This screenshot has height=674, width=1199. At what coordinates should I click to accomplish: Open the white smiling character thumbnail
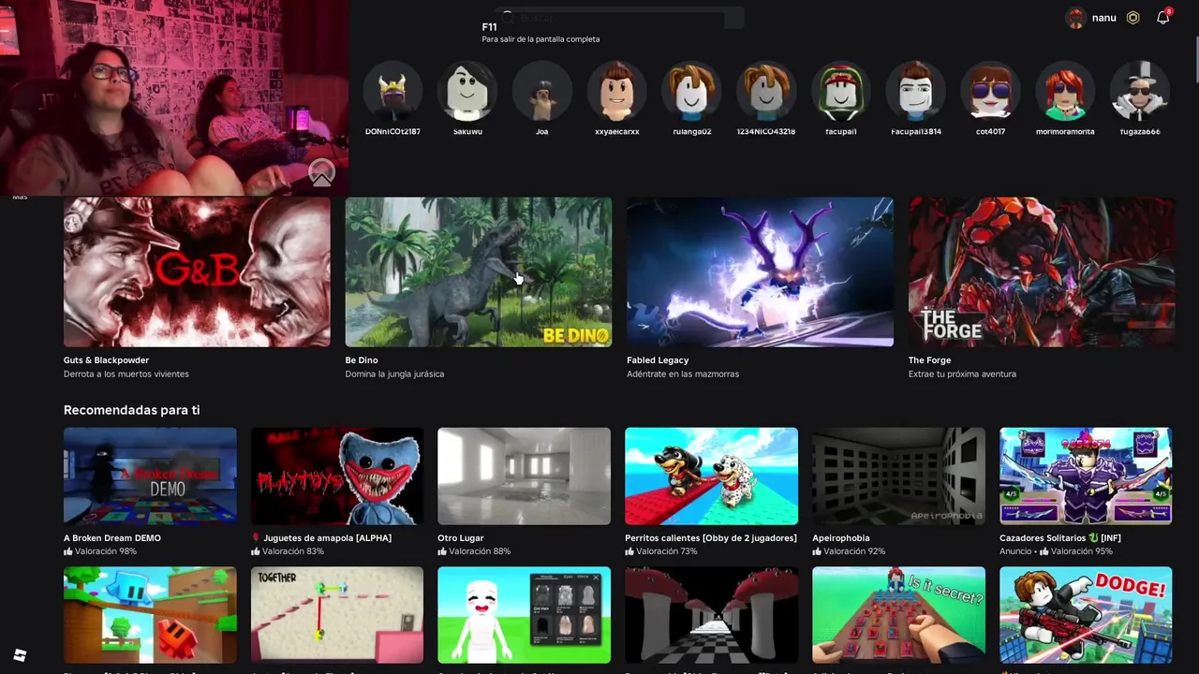[524, 614]
